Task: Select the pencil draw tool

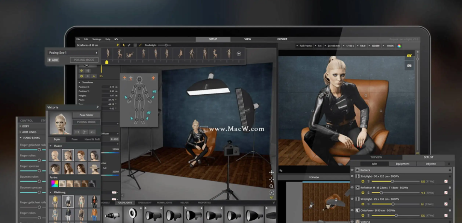Action: tap(129, 45)
